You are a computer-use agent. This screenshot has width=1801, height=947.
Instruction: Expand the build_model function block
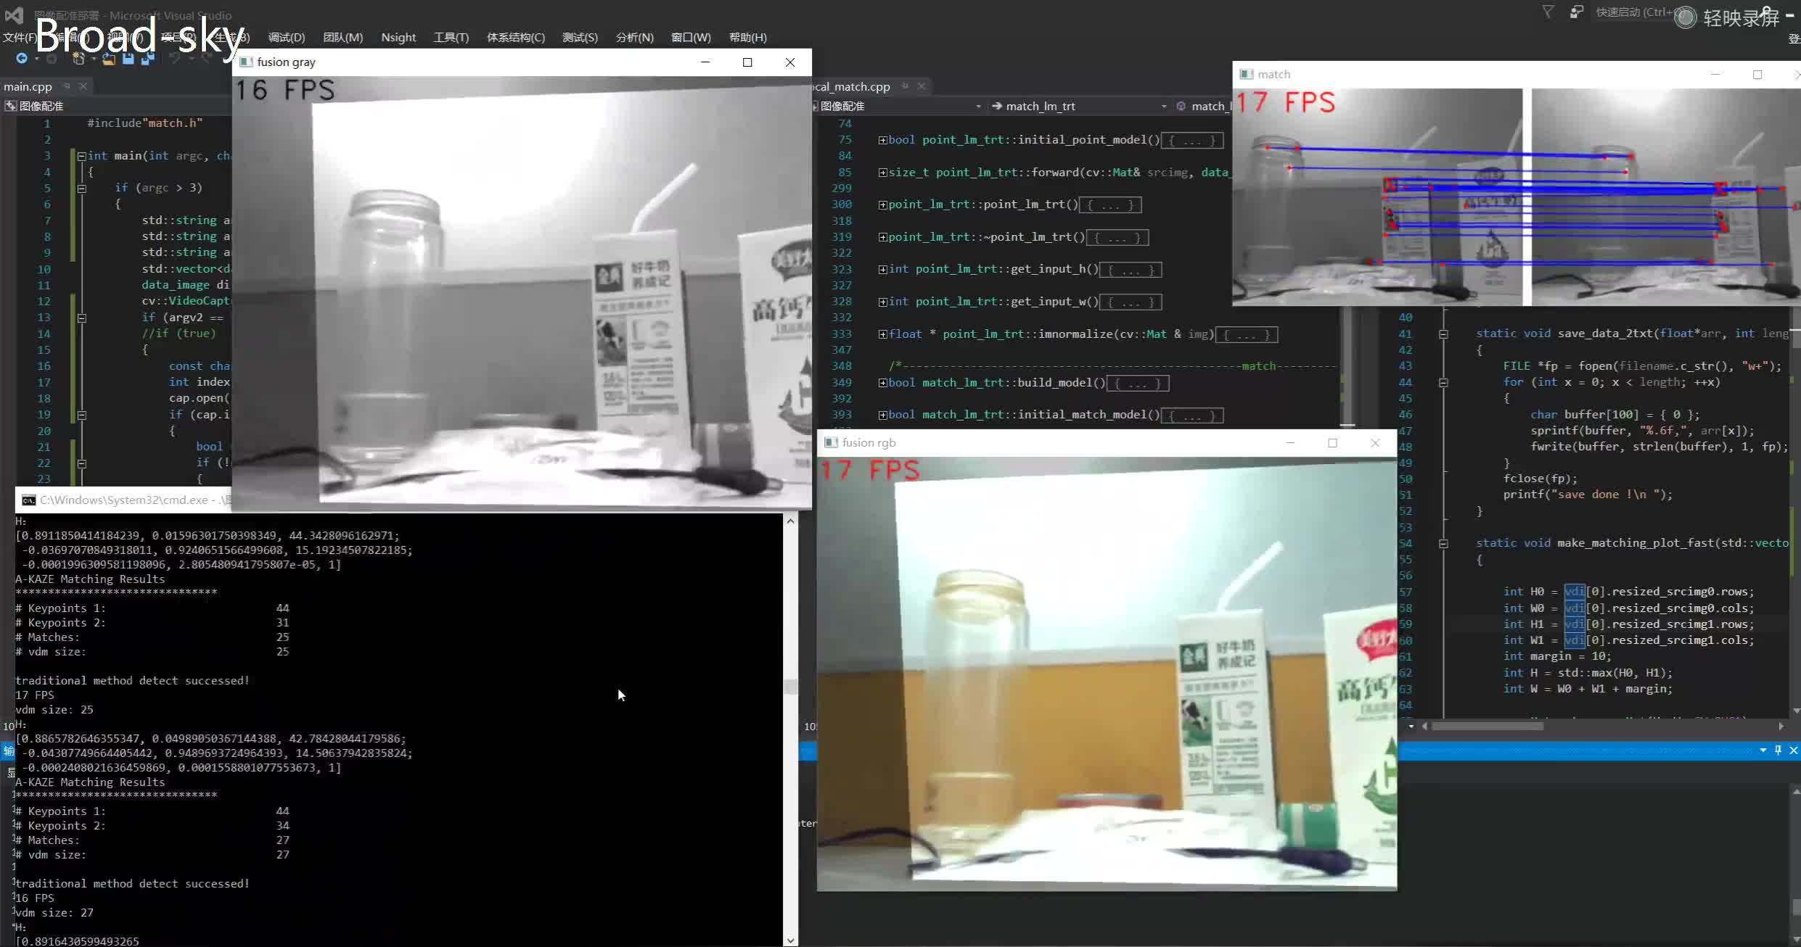coord(883,383)
